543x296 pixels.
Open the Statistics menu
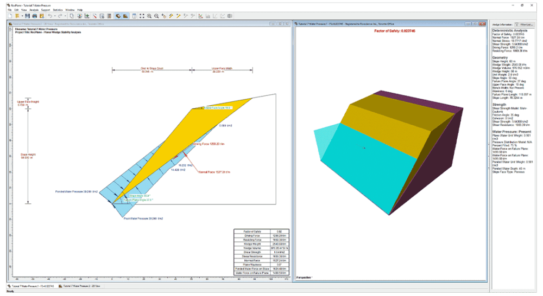(x=58, y=10)
